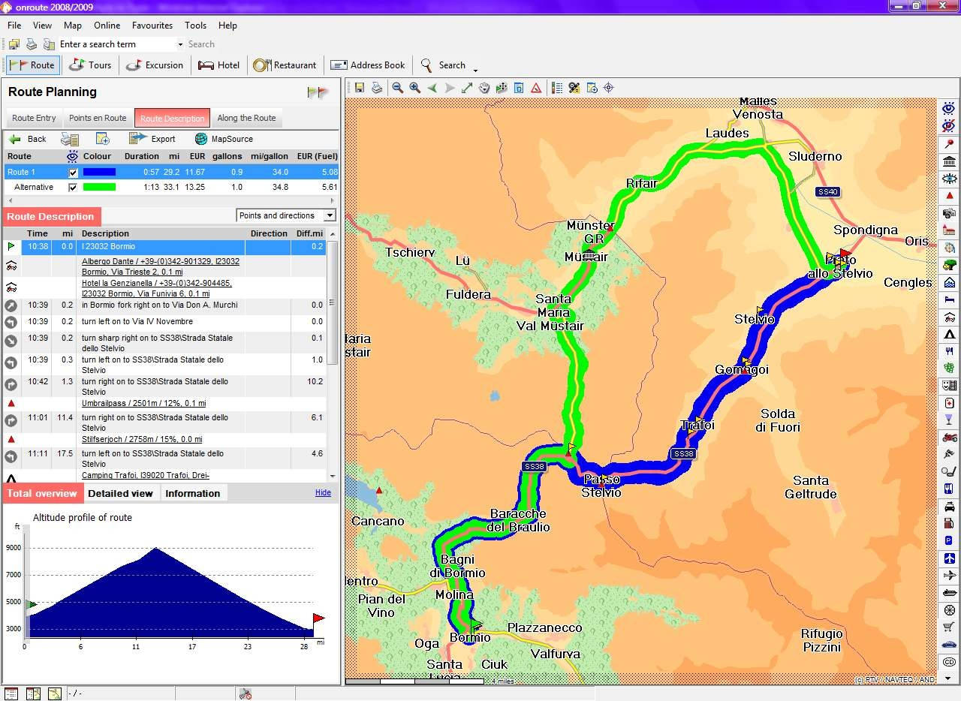Viewport: 961px width, 701px height.
Task: Switch to the Along the Route tab
Action: (x=246, y=118)
